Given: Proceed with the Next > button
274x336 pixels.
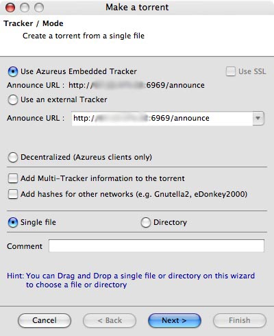Looking at the screenshot, I should tap(175, 320).
